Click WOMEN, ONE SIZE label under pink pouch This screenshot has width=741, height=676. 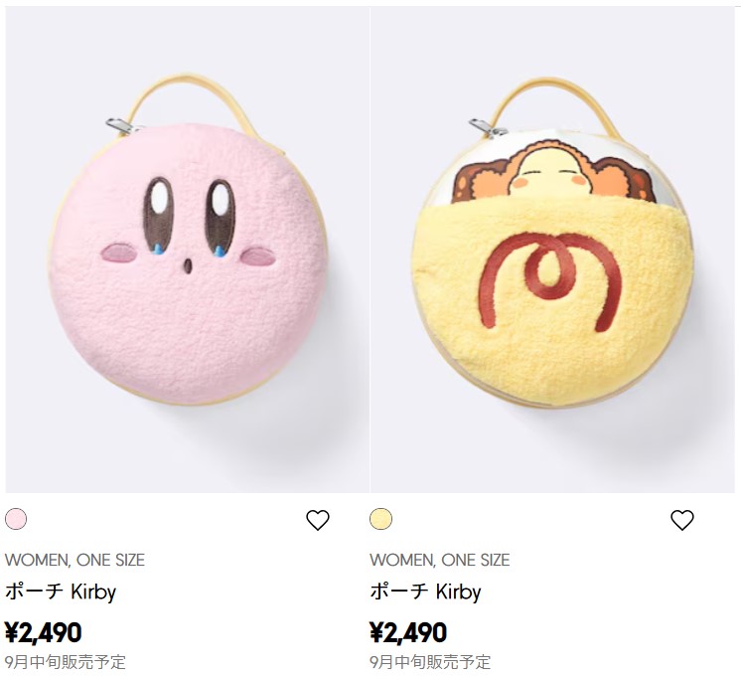pos(74,560)
